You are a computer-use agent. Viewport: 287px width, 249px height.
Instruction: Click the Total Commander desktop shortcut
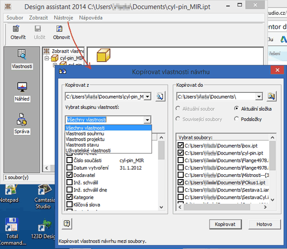point(12,232)
